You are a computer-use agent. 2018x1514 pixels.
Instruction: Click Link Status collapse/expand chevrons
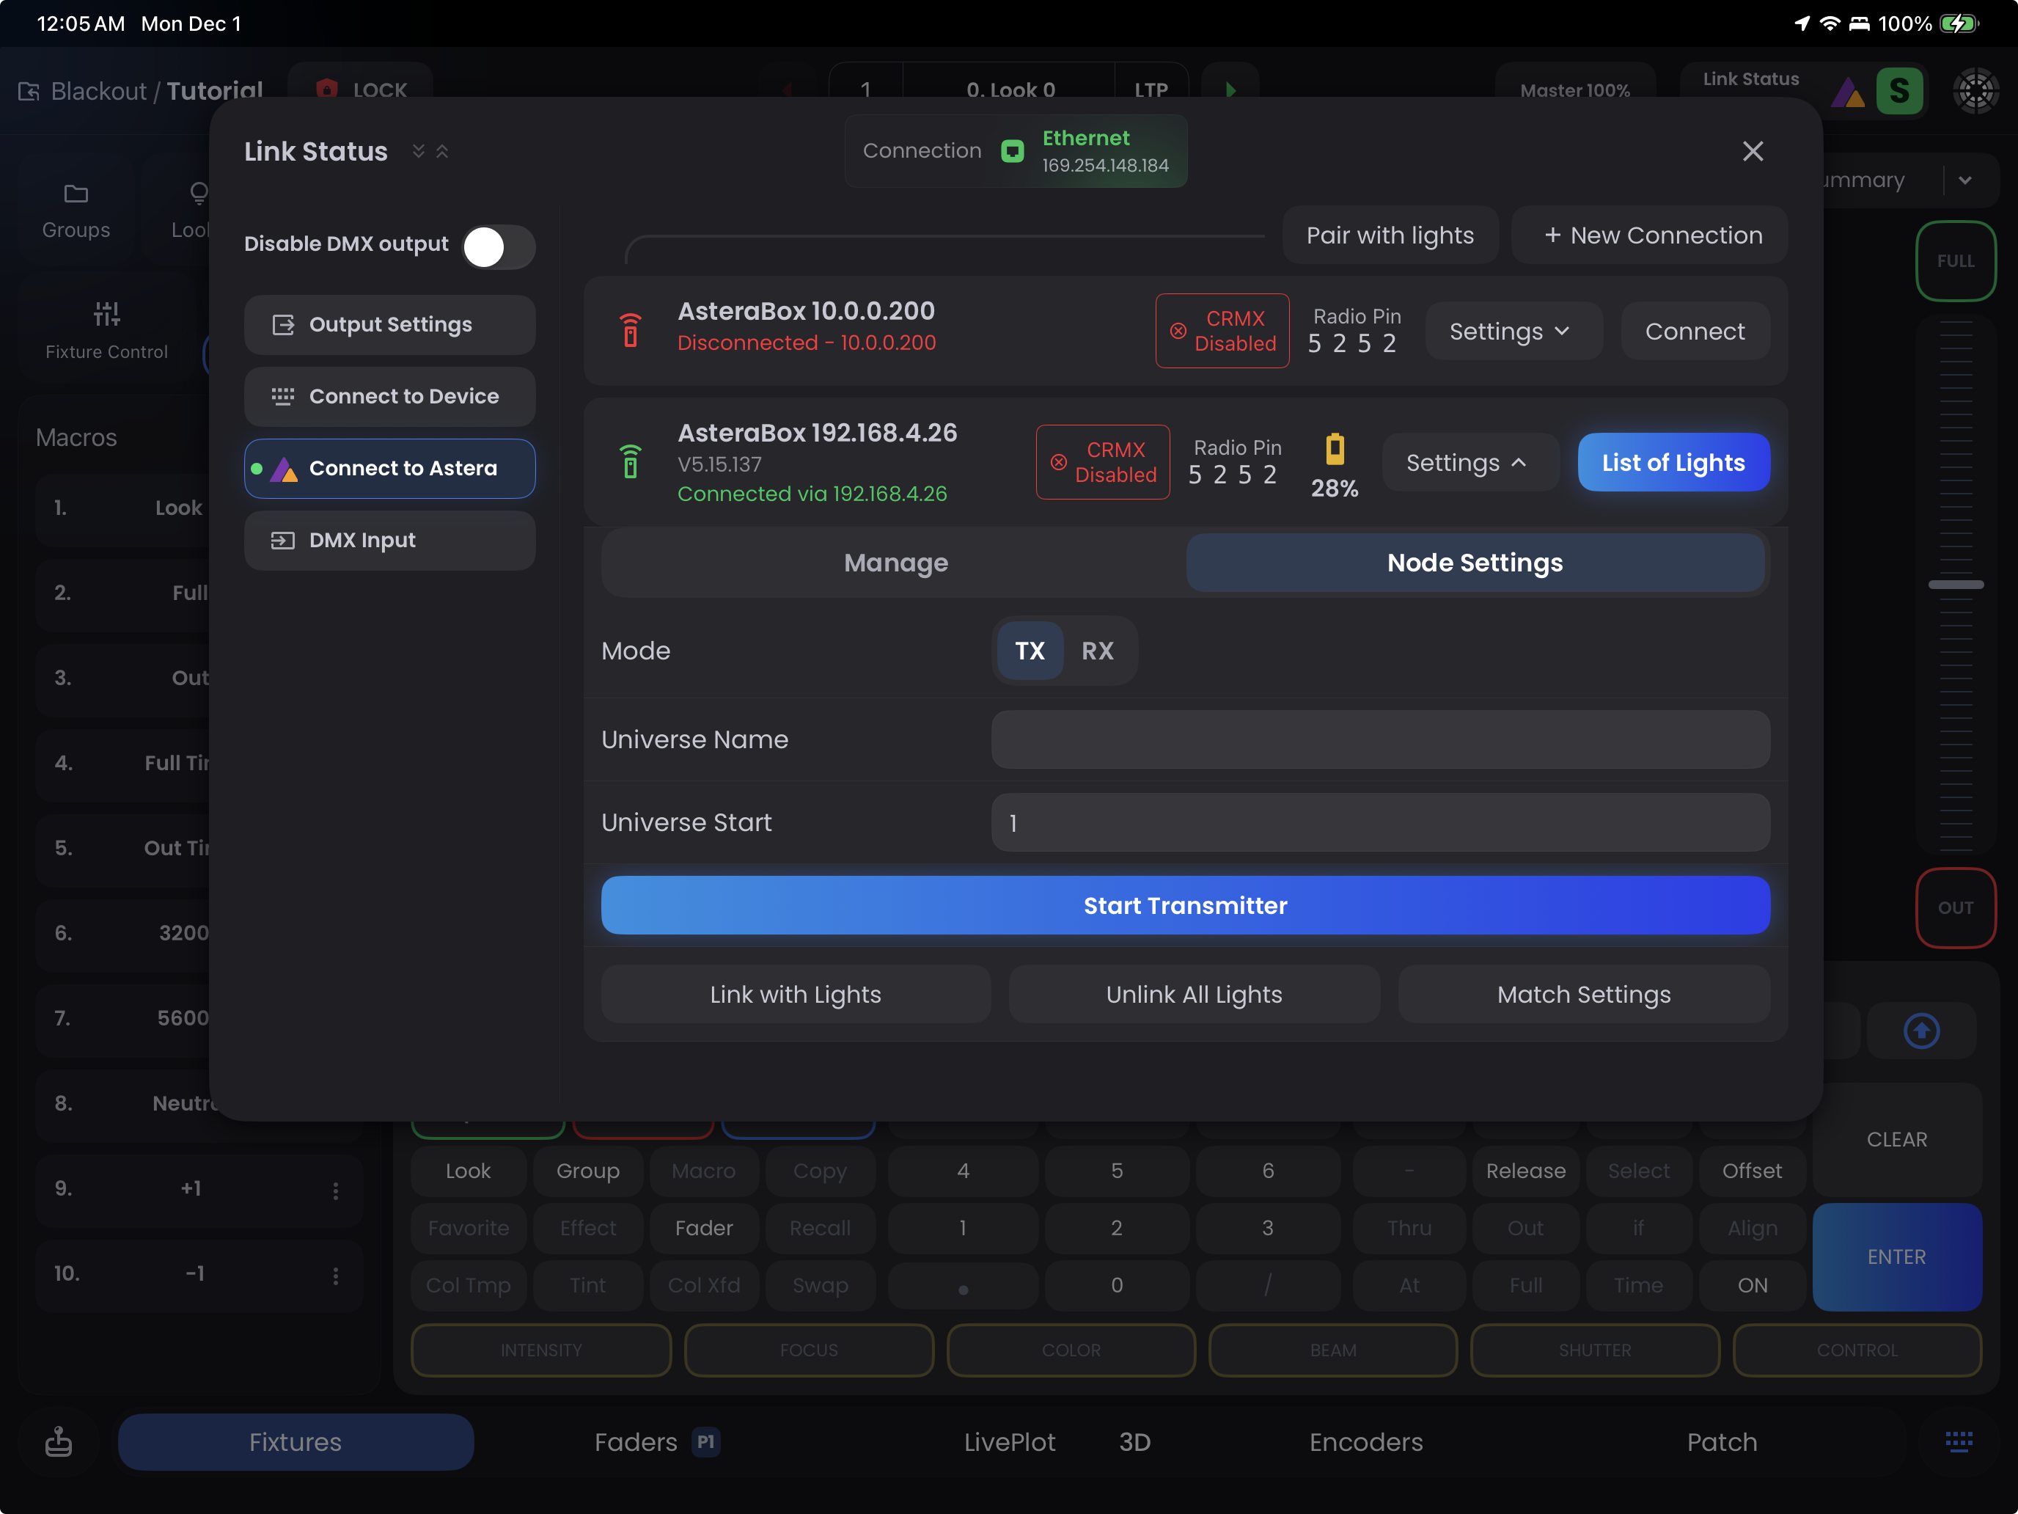(430, 152)
